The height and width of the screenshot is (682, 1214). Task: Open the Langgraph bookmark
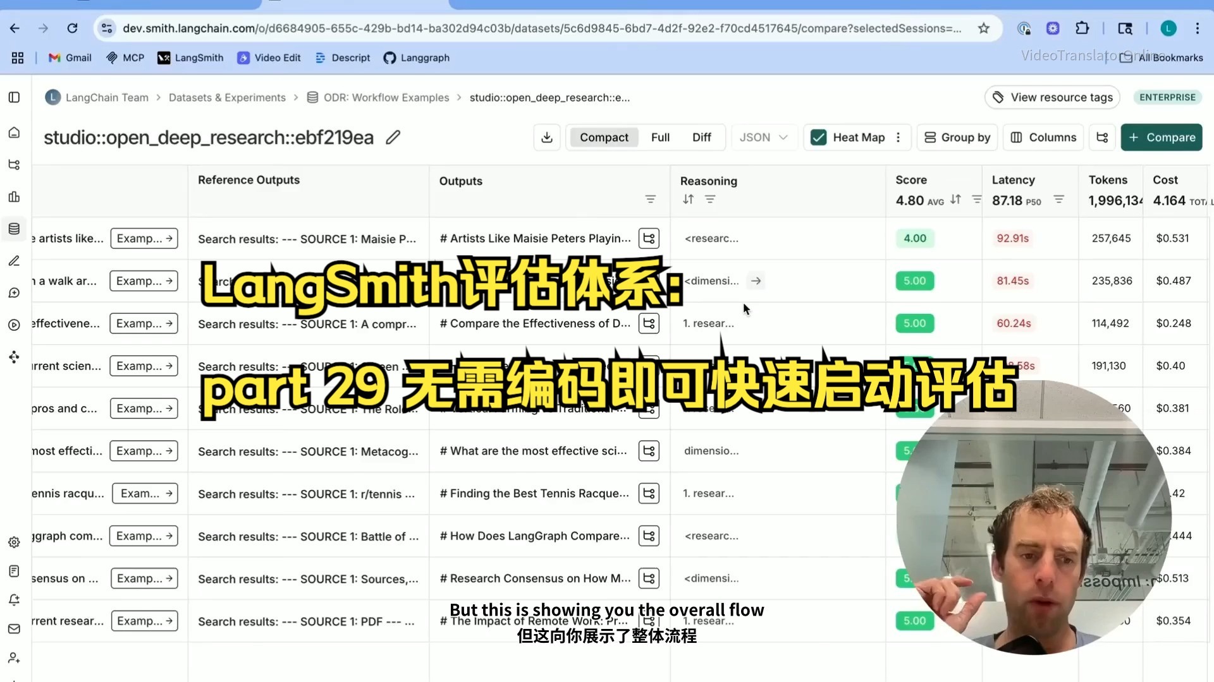coord(417,57)
